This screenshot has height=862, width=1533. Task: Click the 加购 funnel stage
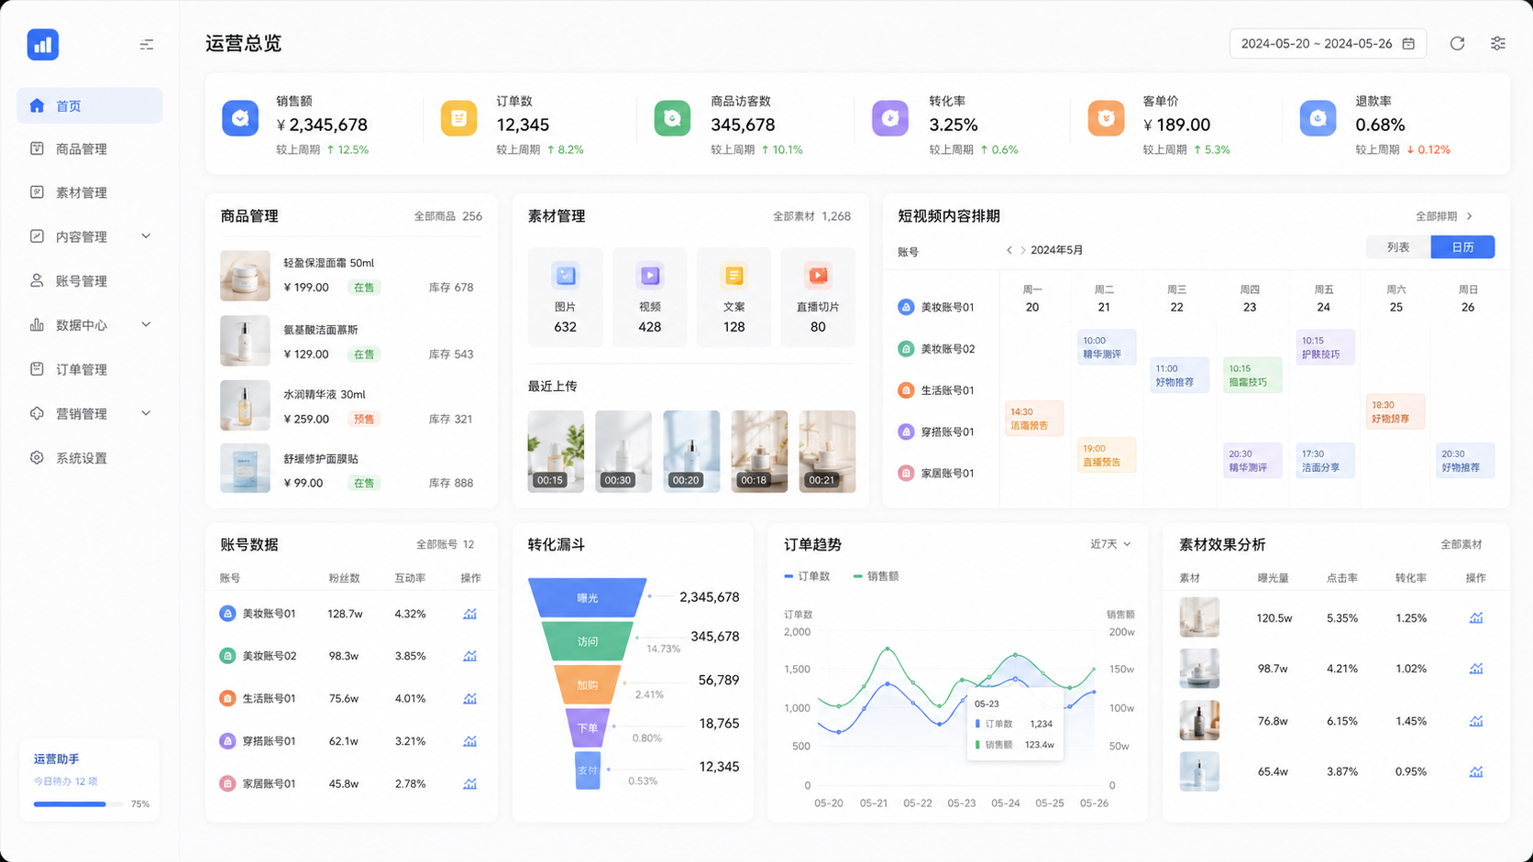click(588, 684)
